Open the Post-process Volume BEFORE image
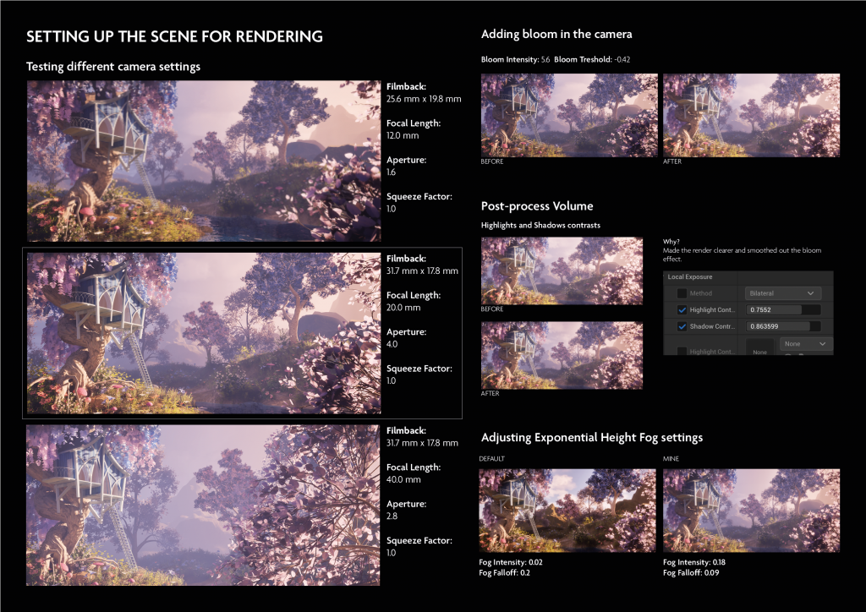This screenshot has height=612, width=866. [x=562, y=270]
